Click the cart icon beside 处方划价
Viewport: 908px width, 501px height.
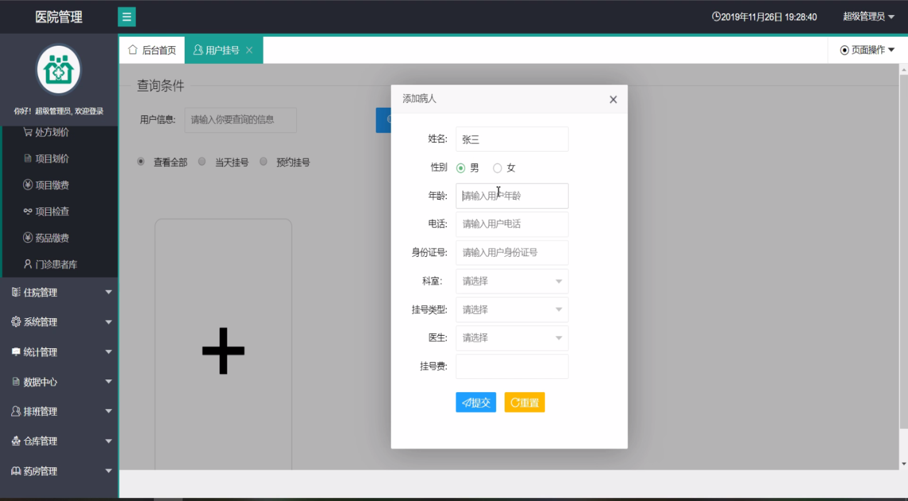pyautogui.click(x=28, y=132)
